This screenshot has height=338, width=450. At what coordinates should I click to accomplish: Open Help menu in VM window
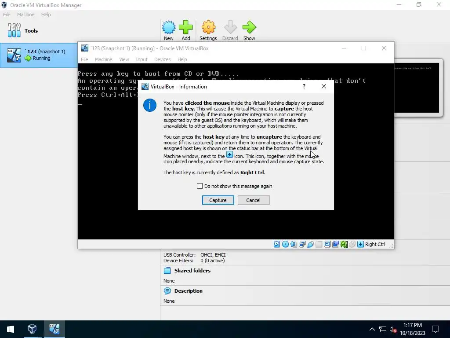[182, 59]
